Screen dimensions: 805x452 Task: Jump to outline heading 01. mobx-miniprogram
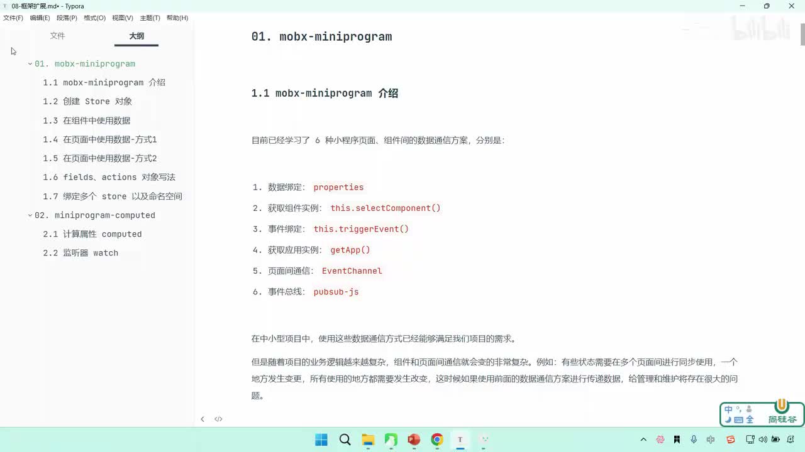click(85, 64)
